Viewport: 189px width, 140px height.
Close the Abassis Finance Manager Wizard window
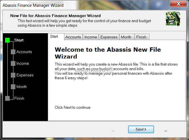[x=178, y=4]
